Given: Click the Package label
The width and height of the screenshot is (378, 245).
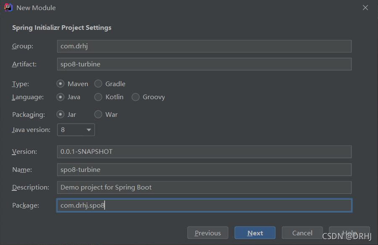Looking at the screenshot, I should (x=26, y=205).
